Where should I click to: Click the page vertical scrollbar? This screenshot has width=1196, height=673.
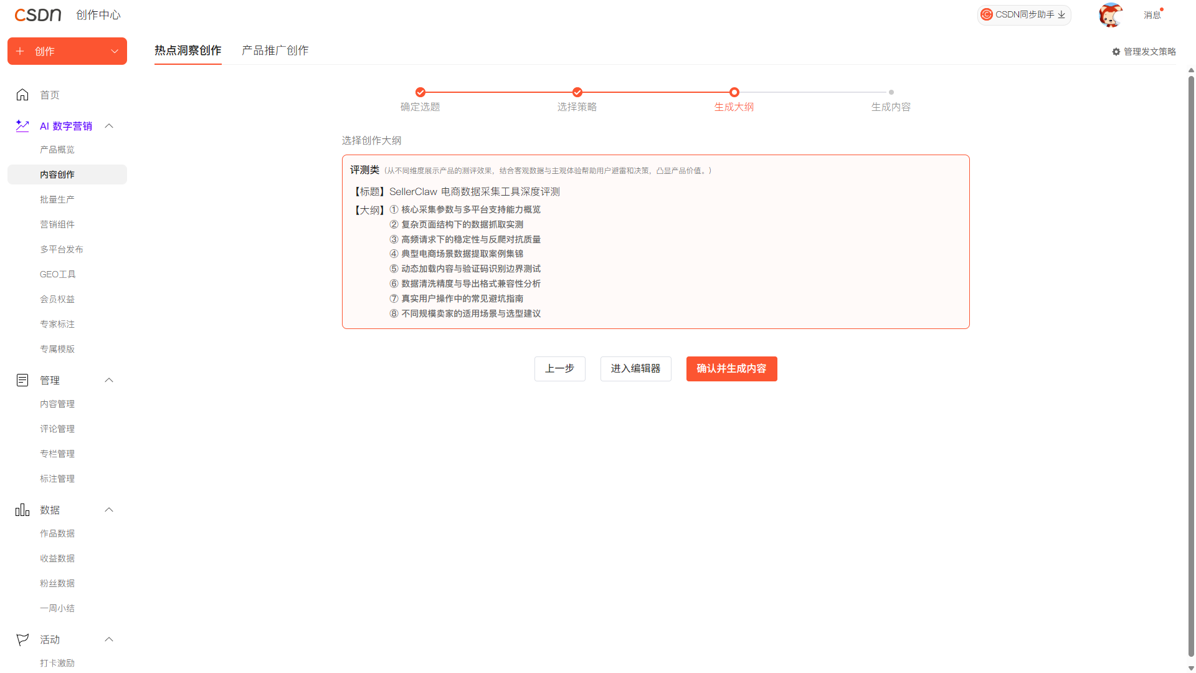coord(1191,366)
